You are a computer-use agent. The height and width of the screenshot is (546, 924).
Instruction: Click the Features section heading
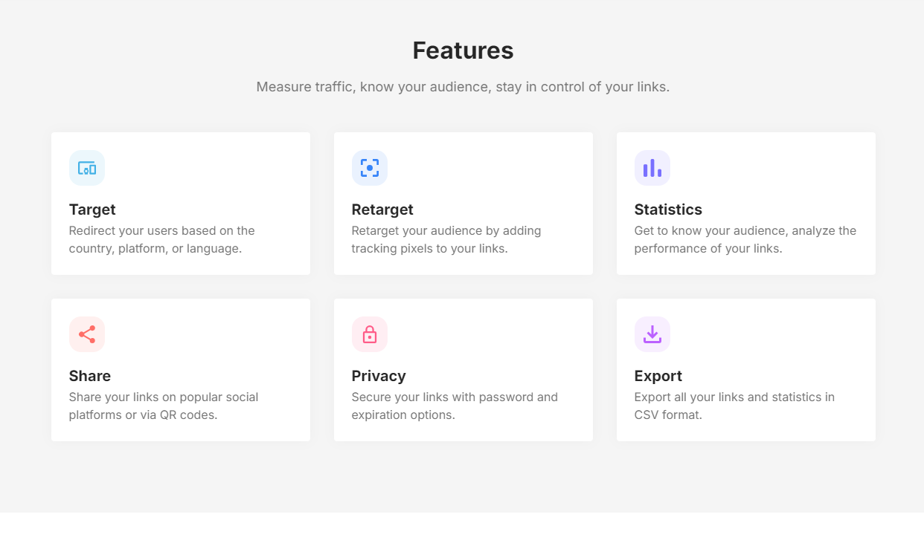(463, 51)
